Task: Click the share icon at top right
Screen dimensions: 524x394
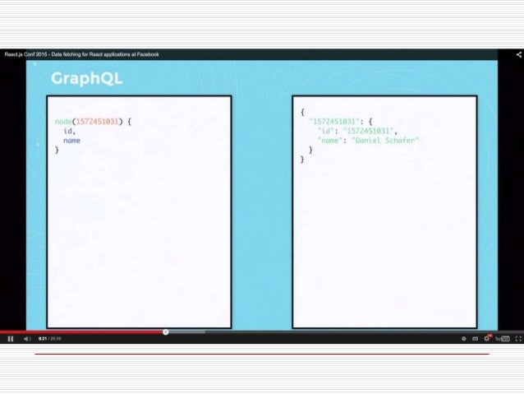Action: pos(518,54)
